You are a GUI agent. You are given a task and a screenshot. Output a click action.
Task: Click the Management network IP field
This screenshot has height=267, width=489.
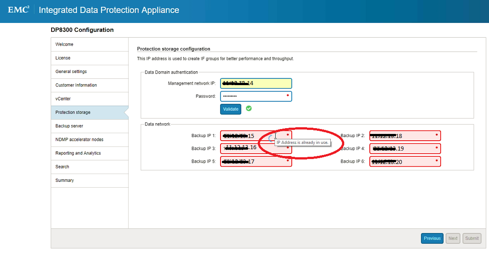pos(255,83)
